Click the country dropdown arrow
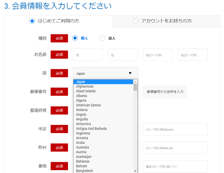224x173 pixels. 130,73
